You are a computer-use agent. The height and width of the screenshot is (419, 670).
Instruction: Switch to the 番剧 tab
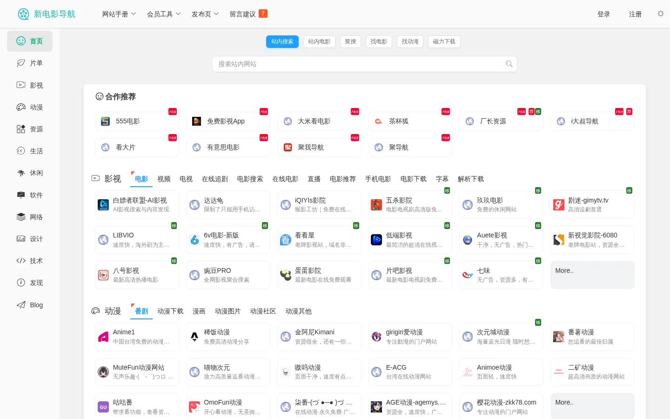coord(141,311)
